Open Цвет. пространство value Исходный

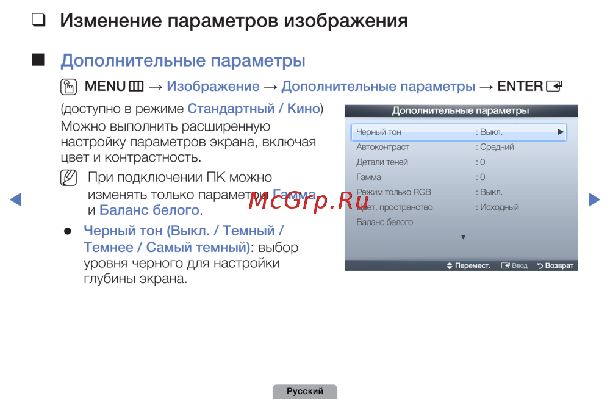(x=500, y=207)
